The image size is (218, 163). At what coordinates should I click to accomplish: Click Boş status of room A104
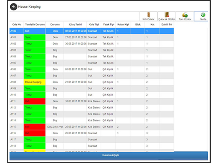(55, 57)
